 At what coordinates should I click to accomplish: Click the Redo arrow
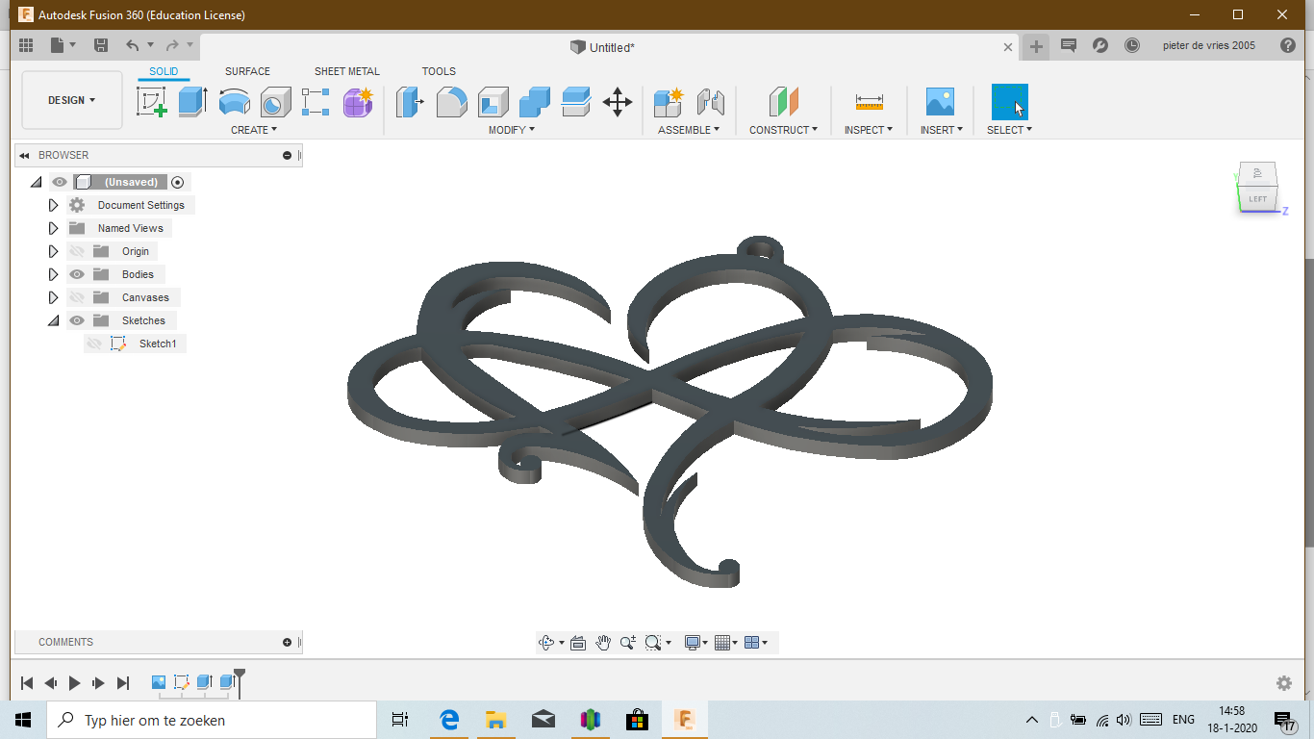pyautogui.click(x=172, y=45)
